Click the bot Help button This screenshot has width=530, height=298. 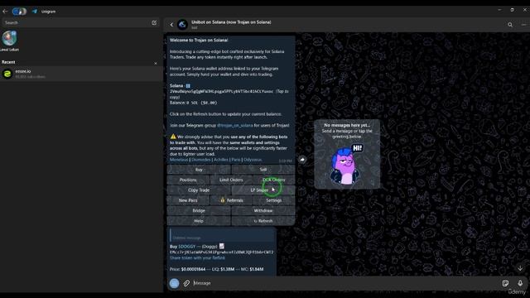click(199, 221)
